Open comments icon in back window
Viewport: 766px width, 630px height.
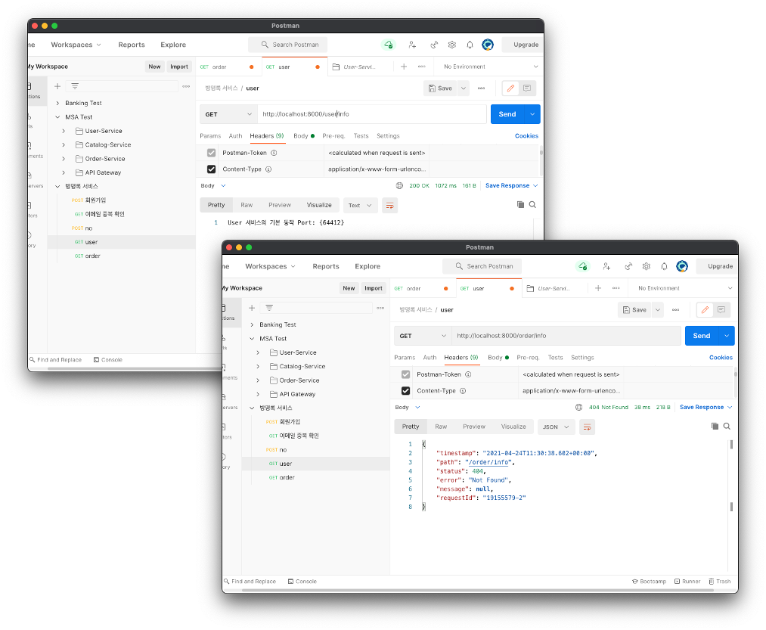point(527,88)
